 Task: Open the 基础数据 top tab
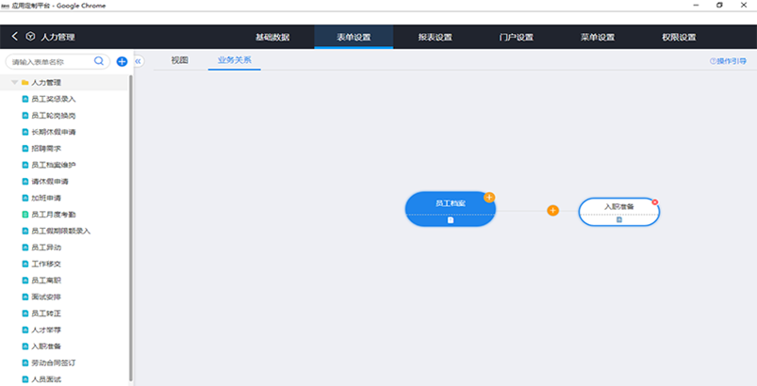pos(272,37)
